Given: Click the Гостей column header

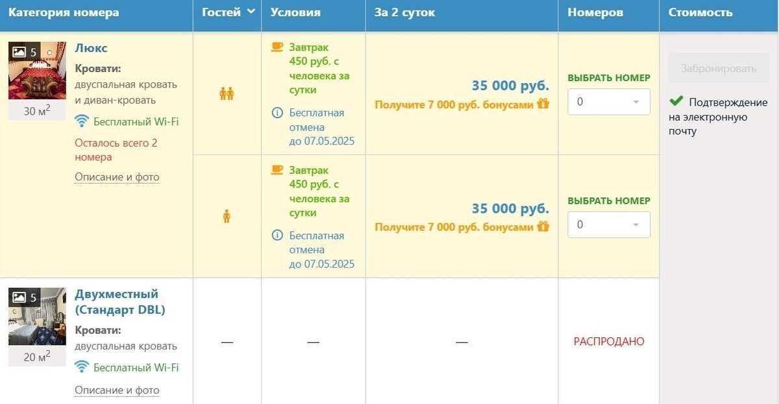Looking at the screenshot, I should (221, 11).
